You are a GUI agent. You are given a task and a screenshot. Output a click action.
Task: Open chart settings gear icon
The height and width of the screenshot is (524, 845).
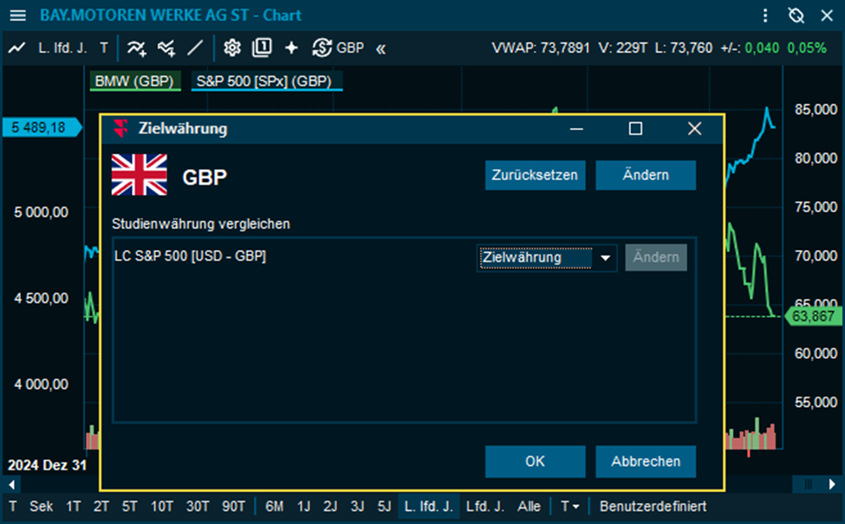(x=232, y=48)
